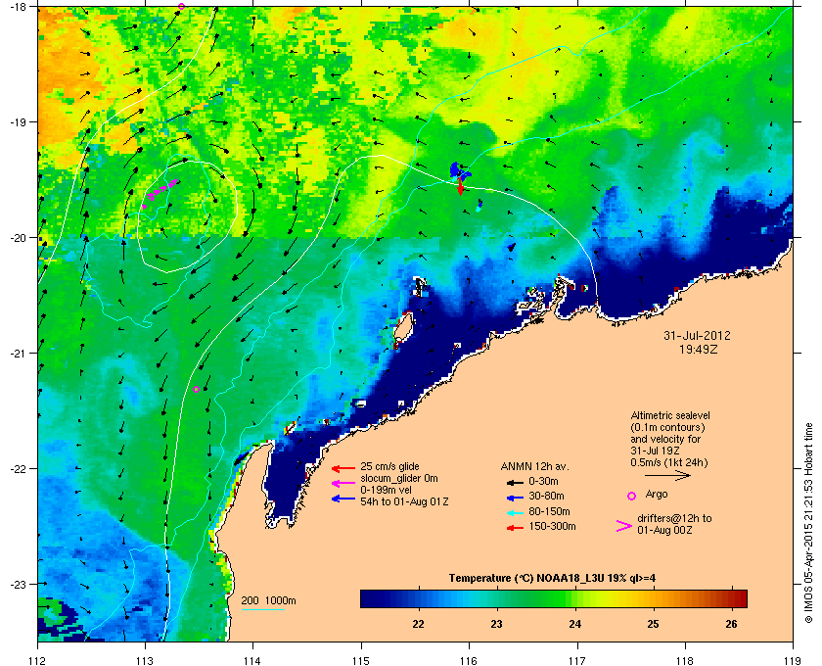Click the magenta slocum_glider arrow in legend

tap(342, 484)
